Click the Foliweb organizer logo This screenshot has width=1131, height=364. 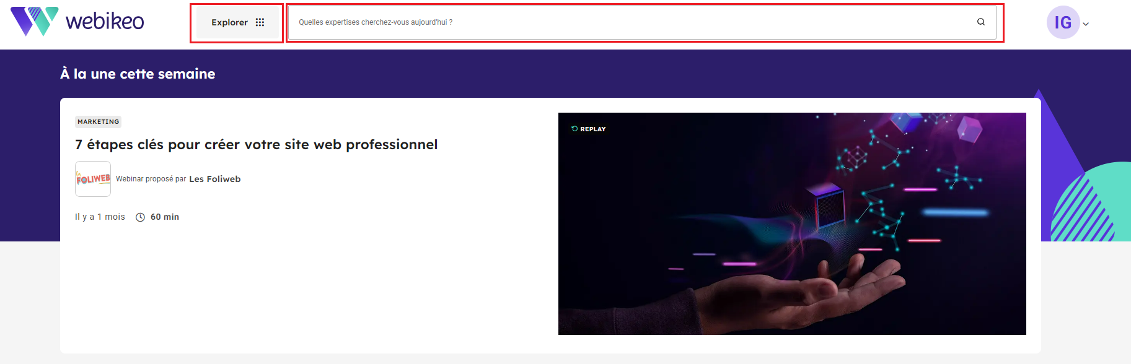tap(93, 179)
